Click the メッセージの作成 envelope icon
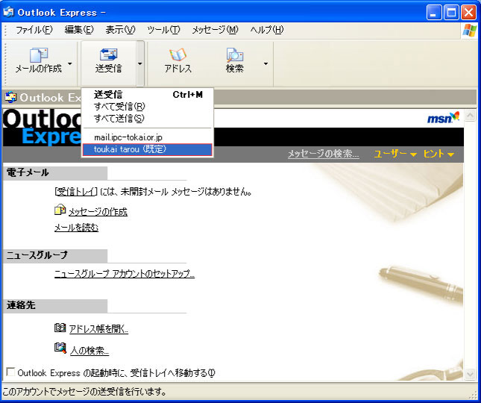 (x=60, y=210)
